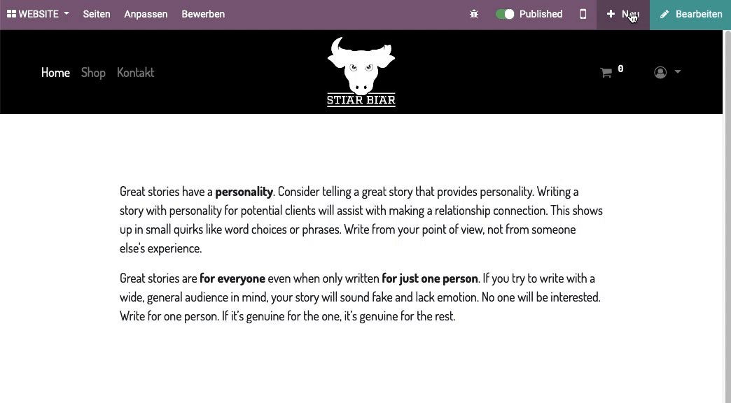Click the shopping cart icon
The width and height of the screenshot is (731, 403).
(x=606, y=73)
